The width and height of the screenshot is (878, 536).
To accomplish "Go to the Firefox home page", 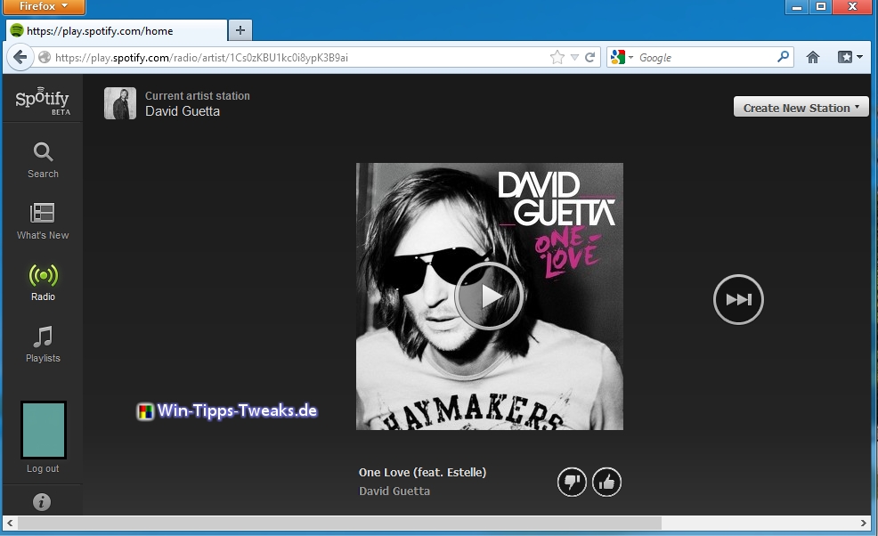I will click(812, 57).
